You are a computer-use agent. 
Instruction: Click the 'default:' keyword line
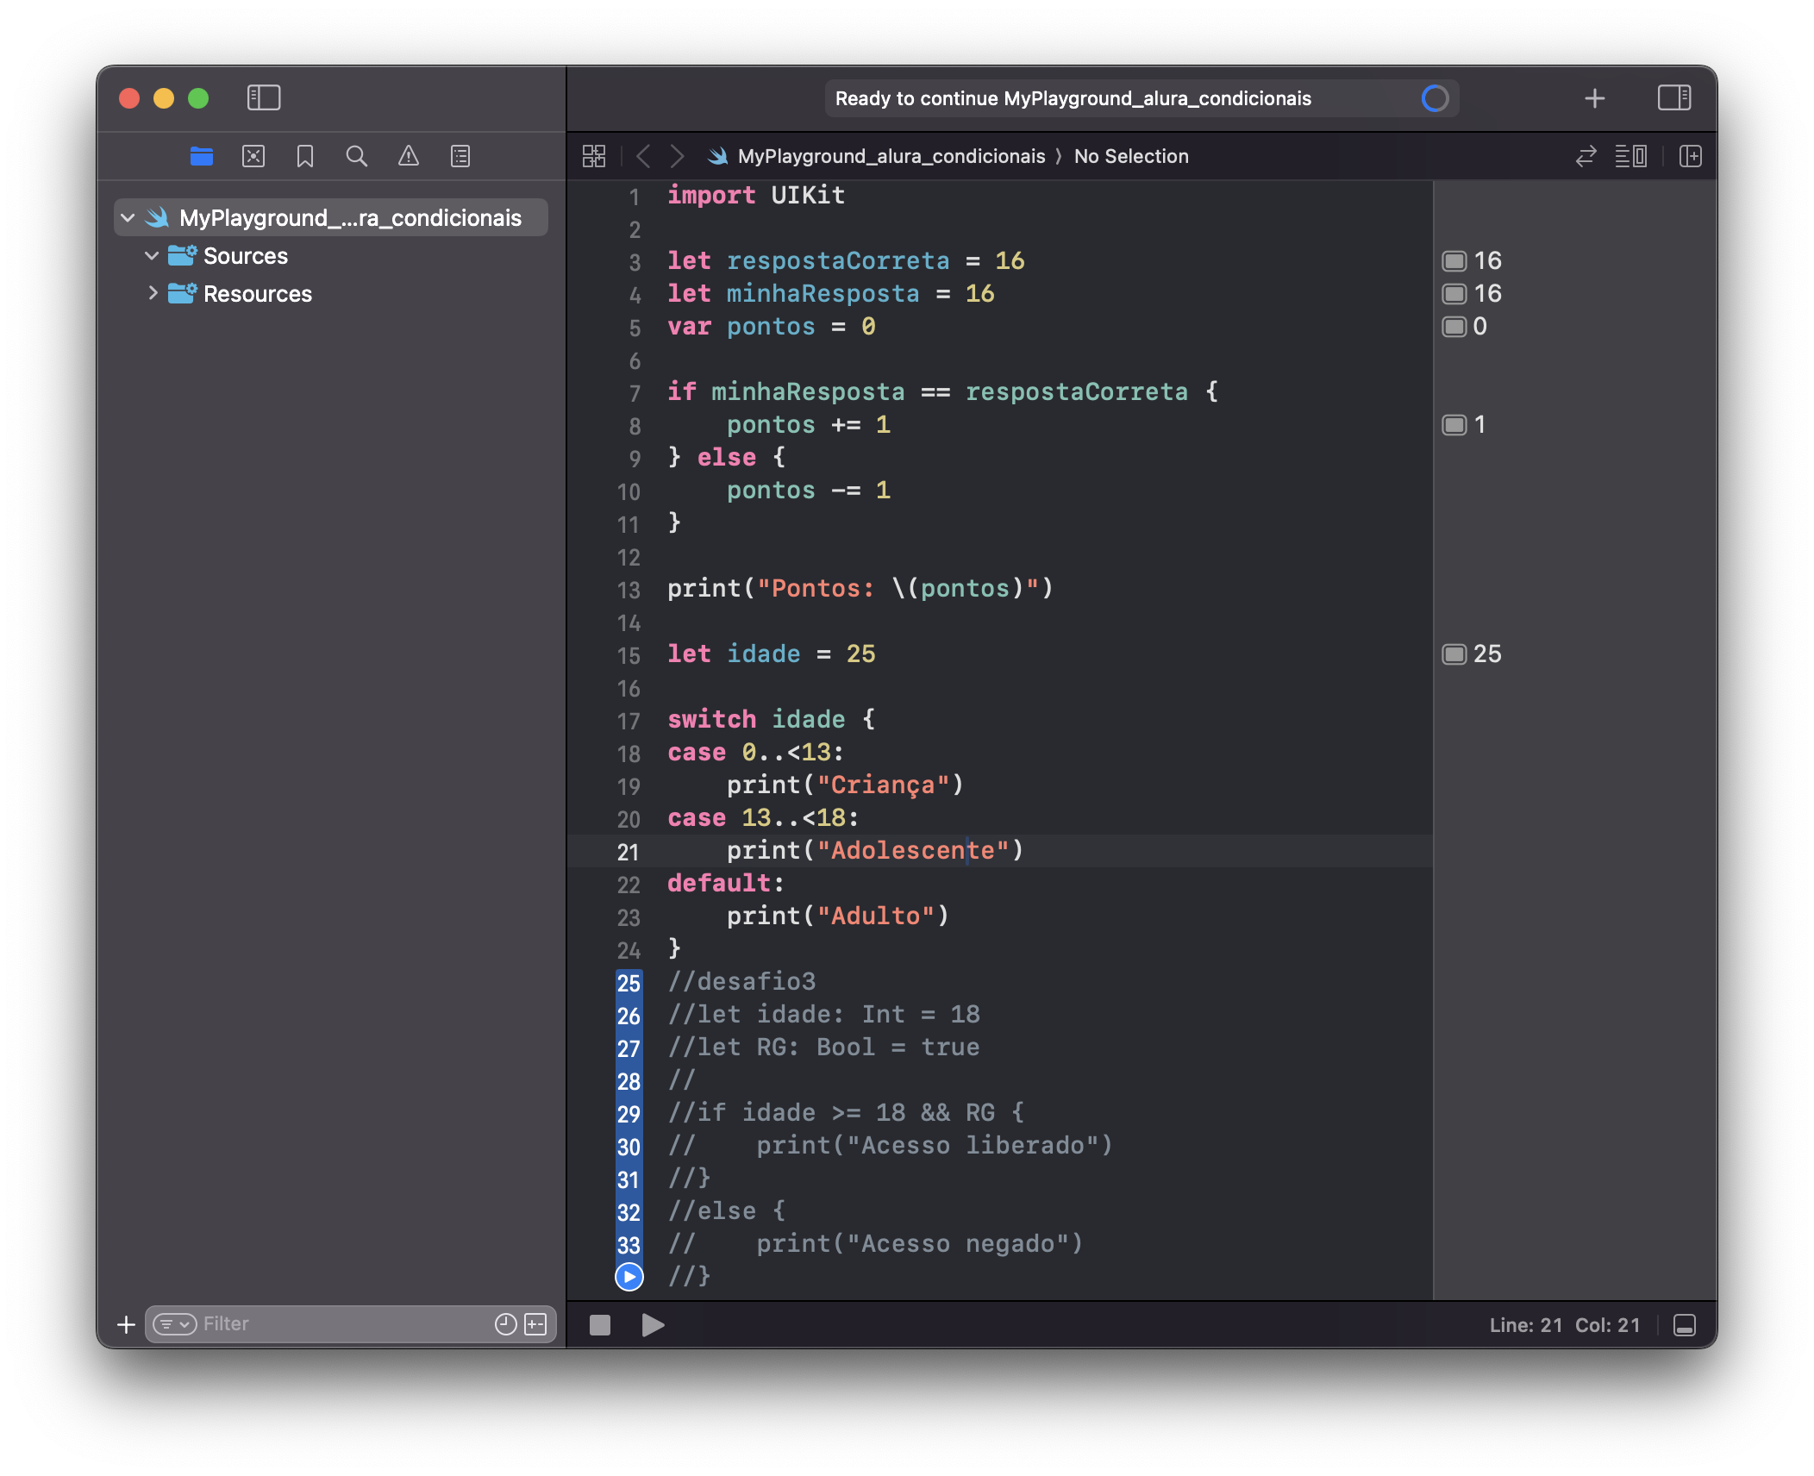[x=726, y=883]
